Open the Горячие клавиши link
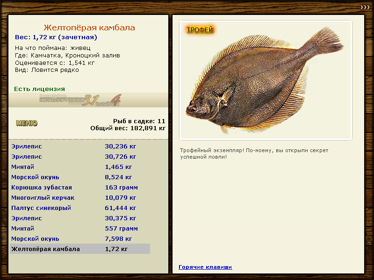This screenshot has width=374, height=280. click(205, 267)
